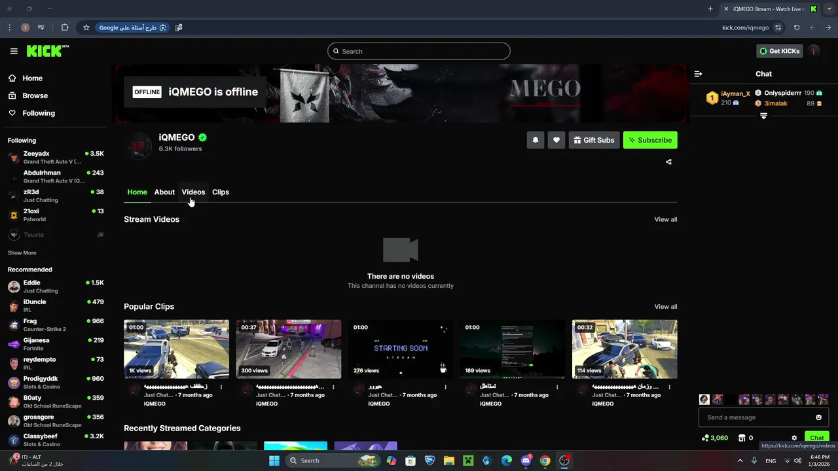Follow iQMEGO with the heart button
Screen dimensions: 838x471
point(556,140)
